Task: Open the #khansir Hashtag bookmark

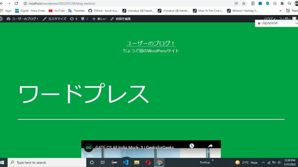Action: coord(243,11)
